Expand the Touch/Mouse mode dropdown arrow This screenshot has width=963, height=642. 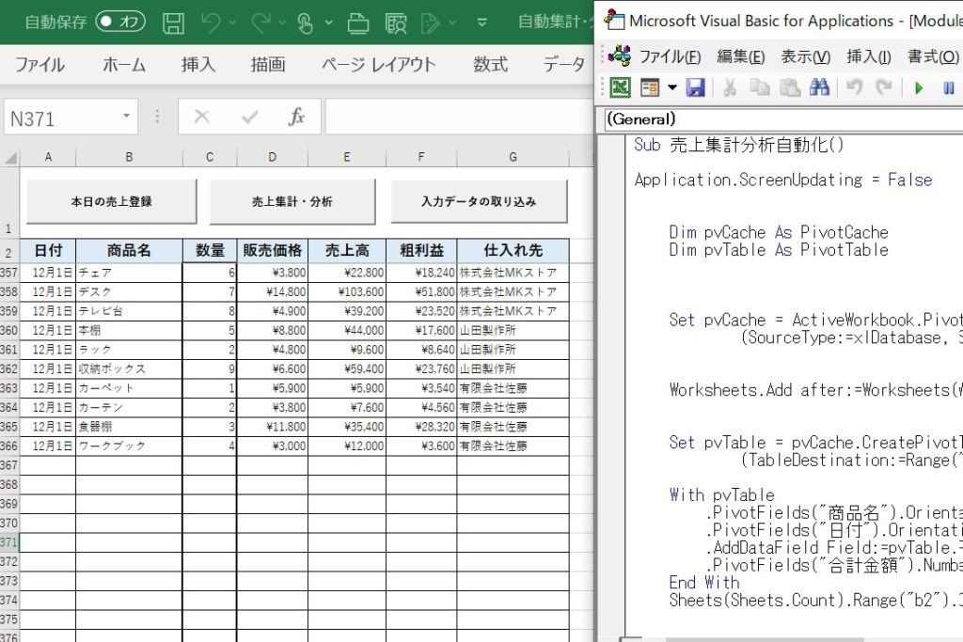tap(328, 23)
